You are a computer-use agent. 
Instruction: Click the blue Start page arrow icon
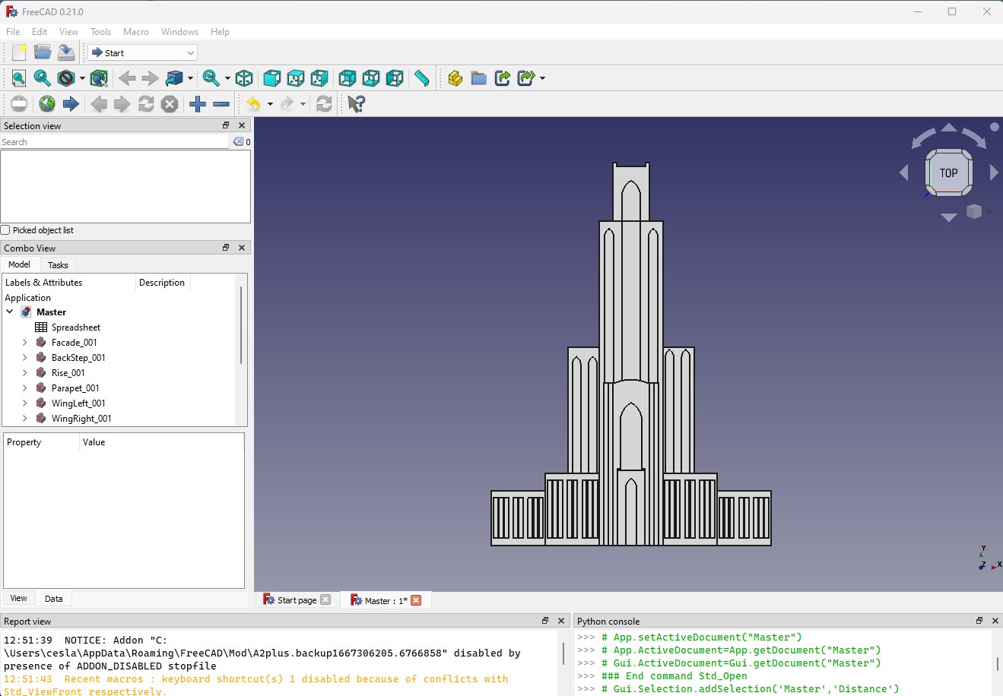[x=71, y=104]
